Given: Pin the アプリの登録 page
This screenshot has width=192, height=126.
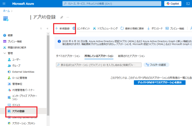Looking at the screenshot, I should pos(61,17).
